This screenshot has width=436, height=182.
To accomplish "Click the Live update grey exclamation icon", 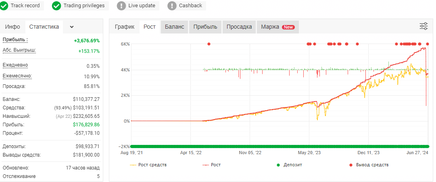I will (x=121, y=6).
